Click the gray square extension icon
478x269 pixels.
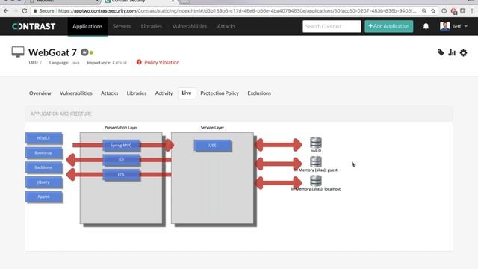[463, 11]
